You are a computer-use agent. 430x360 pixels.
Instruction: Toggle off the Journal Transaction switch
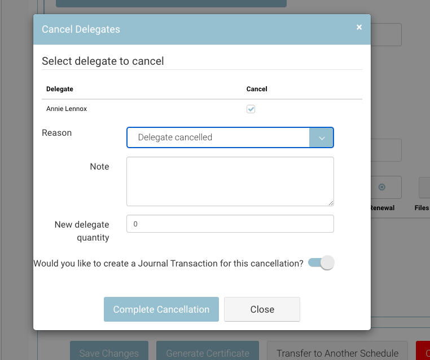click(x=321, y=263)
